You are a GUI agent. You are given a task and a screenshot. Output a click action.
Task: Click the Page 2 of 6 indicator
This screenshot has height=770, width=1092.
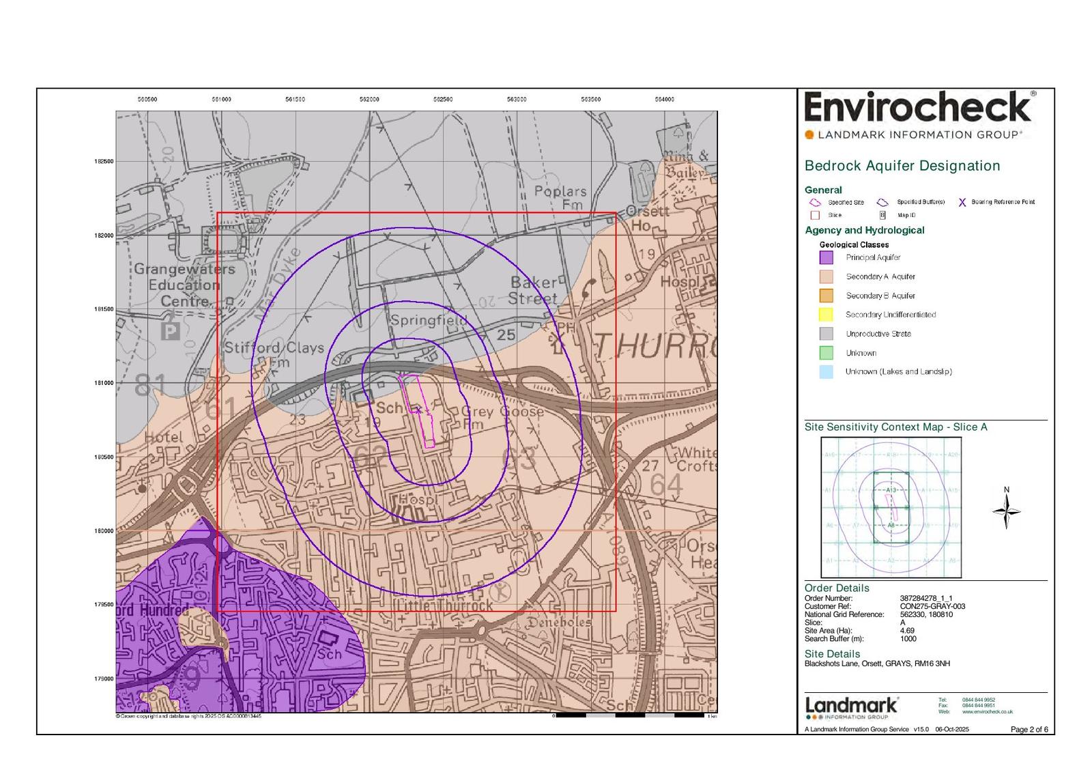coord(1029,730)
